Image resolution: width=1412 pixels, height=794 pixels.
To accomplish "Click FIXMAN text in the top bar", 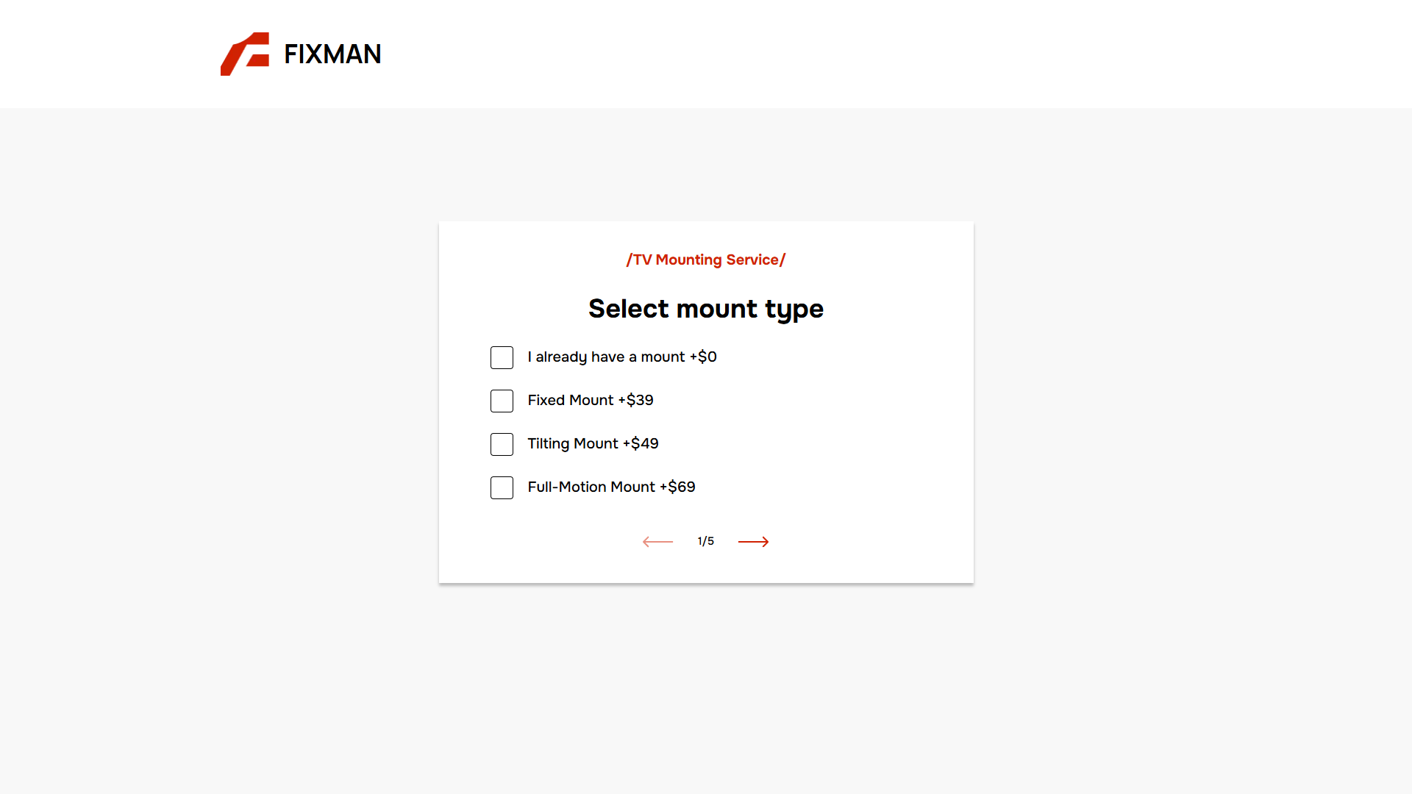I will (332, 54).
